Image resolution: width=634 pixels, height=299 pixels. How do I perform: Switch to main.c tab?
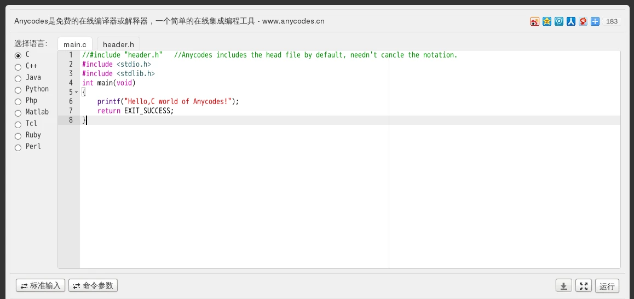(x=75, y=44)
